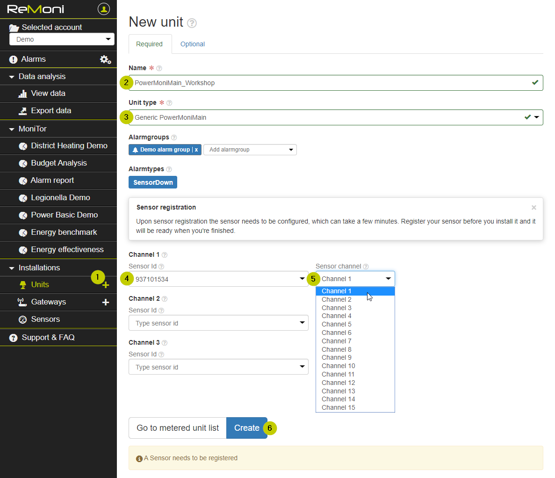Show help for Channel 2 Sensor Id
The width and height of the screenshot is (555, 478).
161,311
